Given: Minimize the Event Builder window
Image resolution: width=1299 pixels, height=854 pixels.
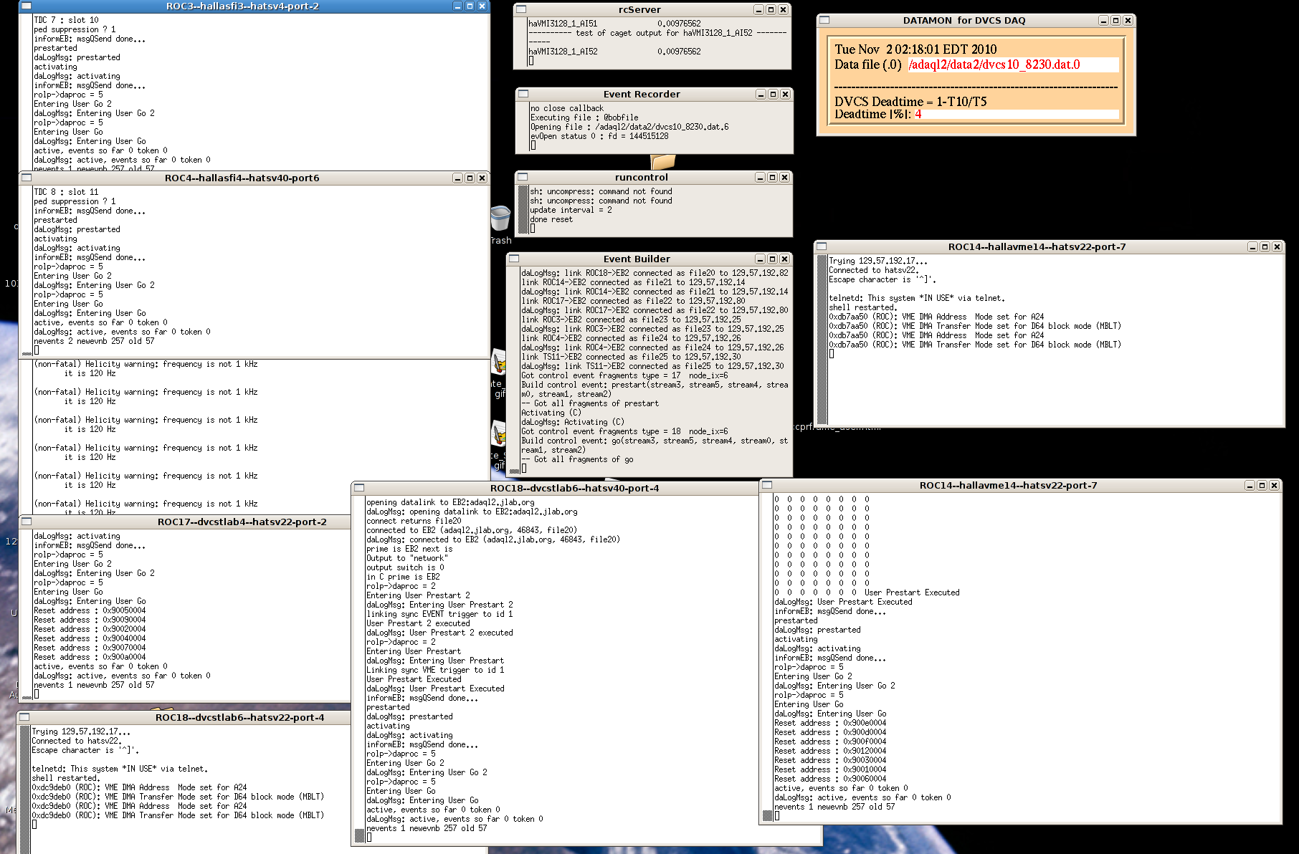Looking at the screenshot, I should tap(760, 259).
